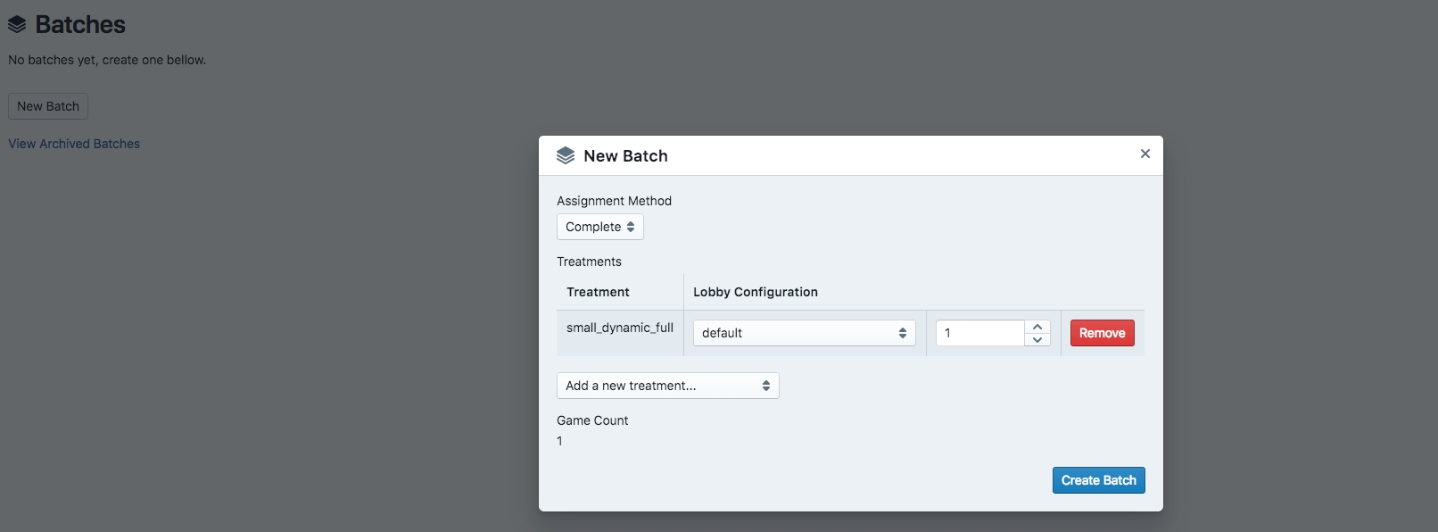Screen dimensions: 1438x532
Task: Open the Assignment Method Complete dropdown
Action: 600,227
